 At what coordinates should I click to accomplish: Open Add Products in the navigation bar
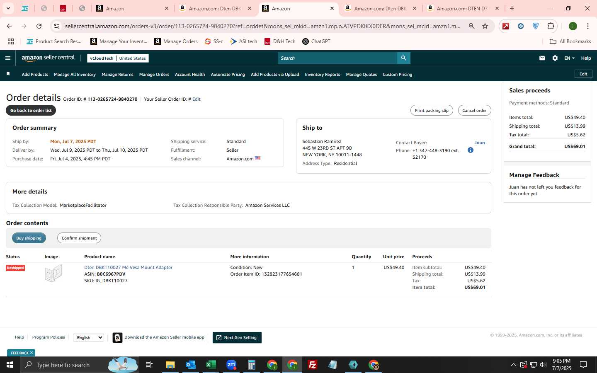[35, 75]
